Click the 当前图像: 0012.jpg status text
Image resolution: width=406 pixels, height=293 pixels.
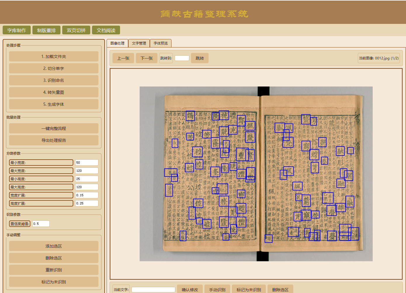tap(379, 58)
